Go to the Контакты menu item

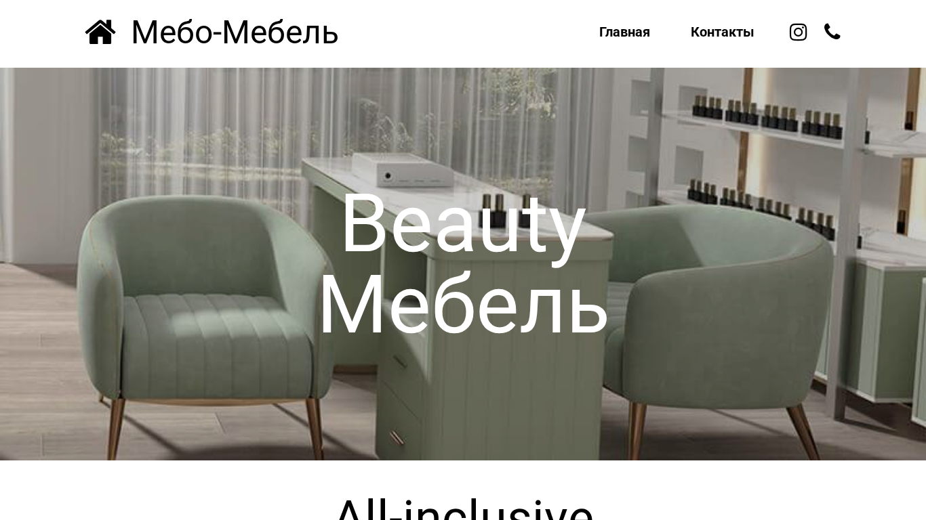pyautogui.click(x=722, y=32)
